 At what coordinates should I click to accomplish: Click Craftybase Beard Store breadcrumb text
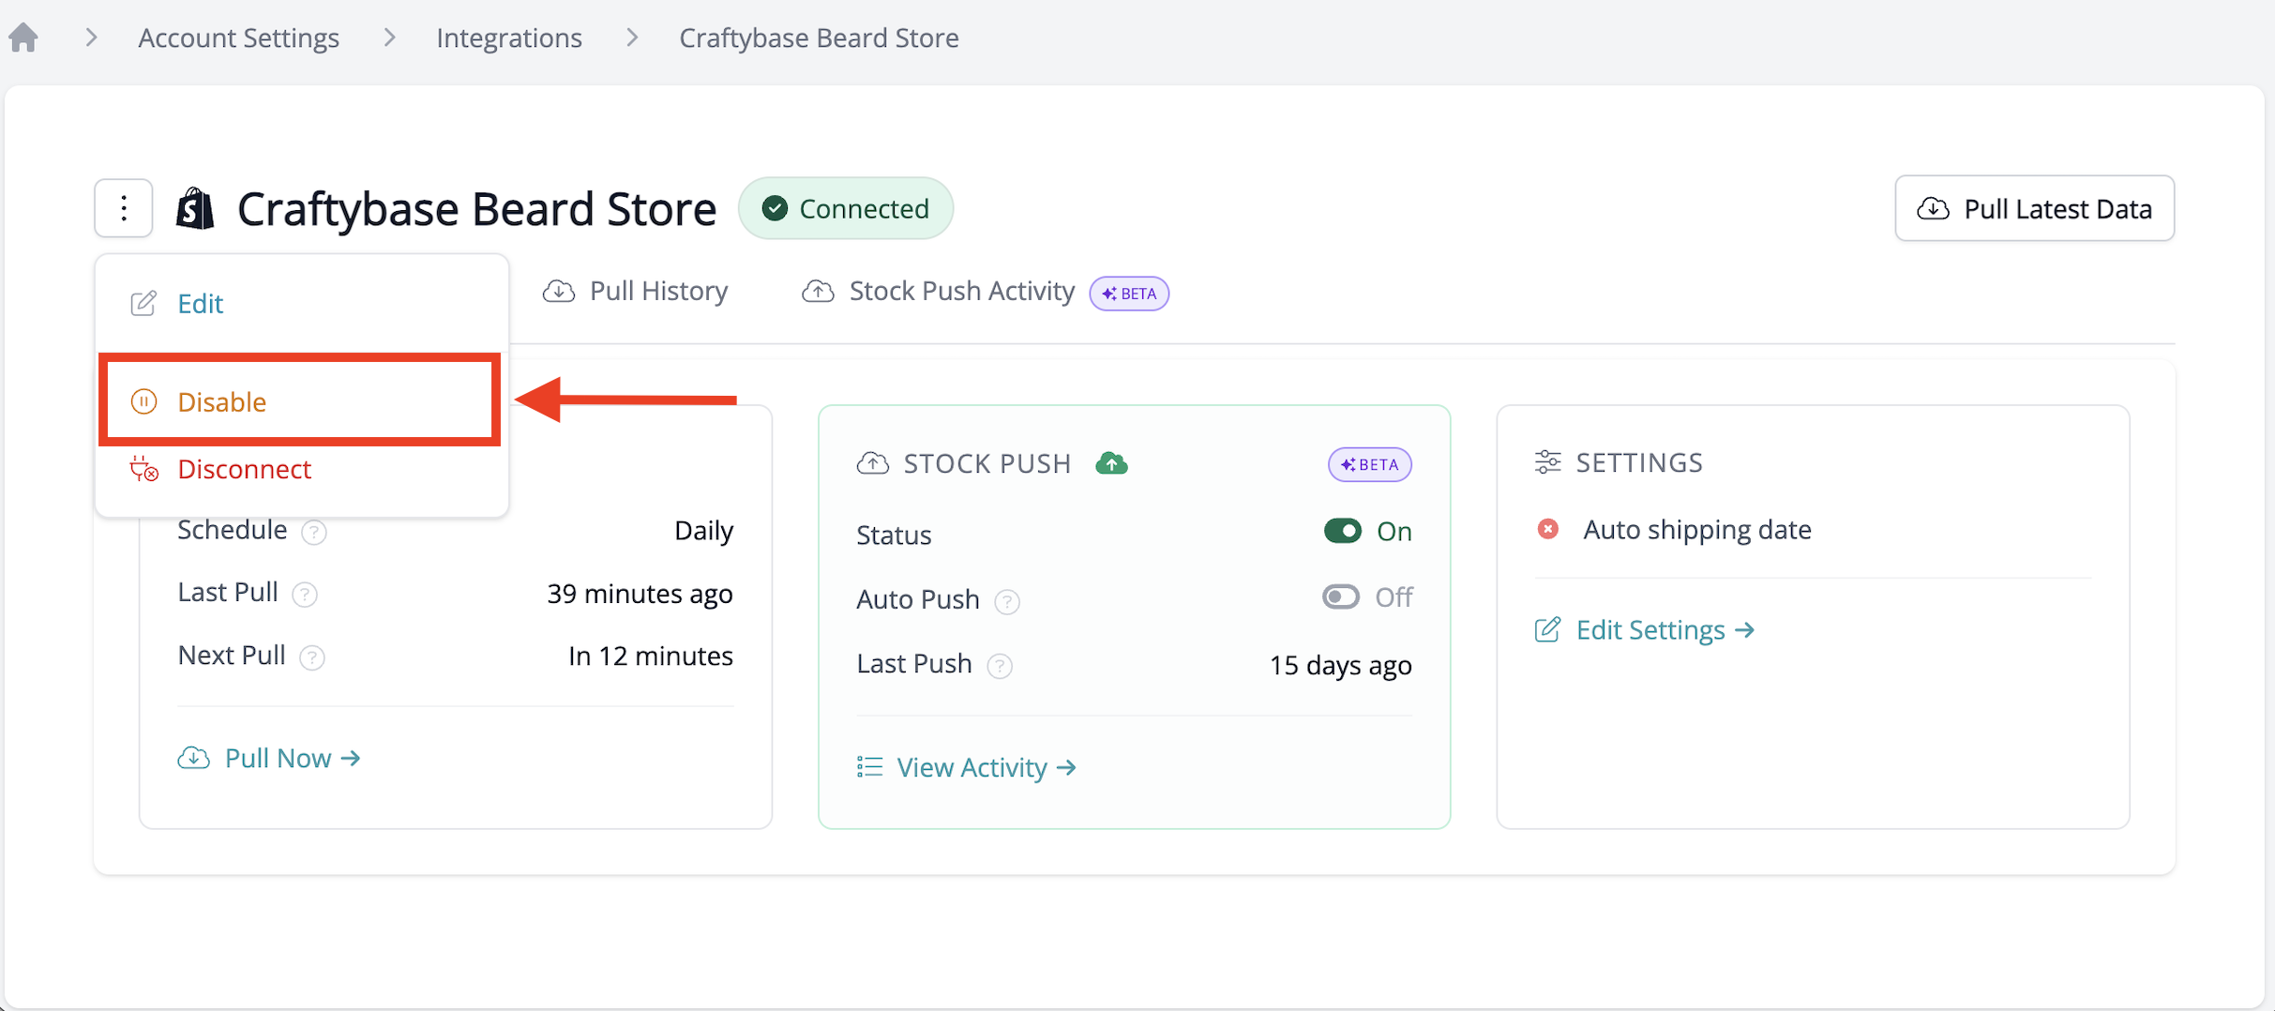[x=819, y=38]
